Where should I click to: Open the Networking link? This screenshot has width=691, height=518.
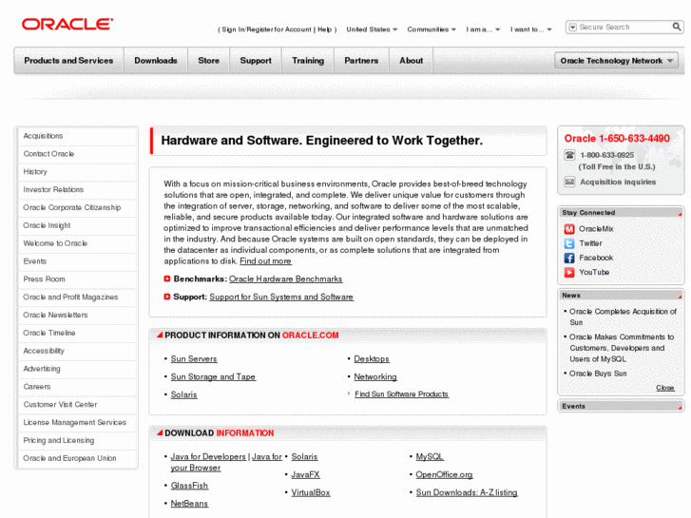tap(375, 377)
